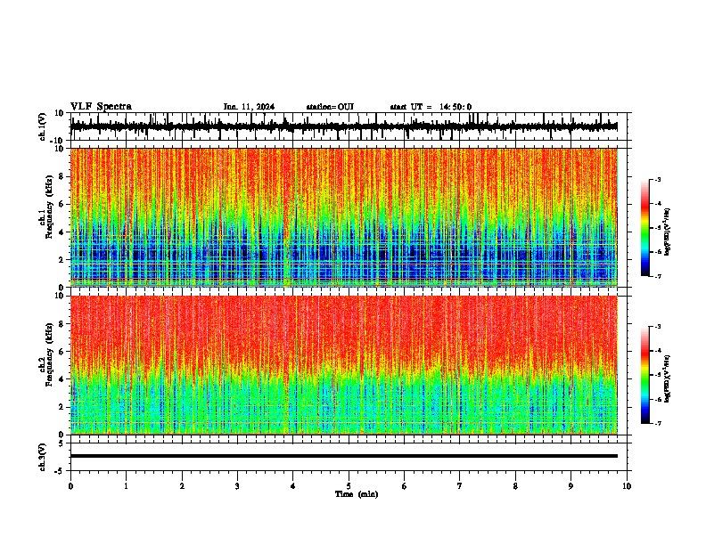The image size is (706, 545).
Task: Click time axis tick label "1"
Action: tap(126, 486)
